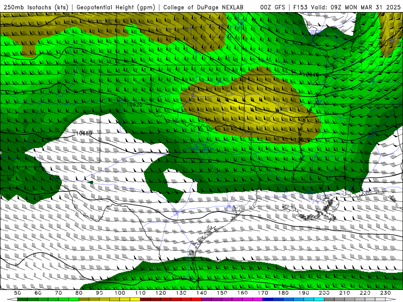Click the 230 knot label on the color scale
Viewport: 403px width, 302px height.
[x=385, y=293]
